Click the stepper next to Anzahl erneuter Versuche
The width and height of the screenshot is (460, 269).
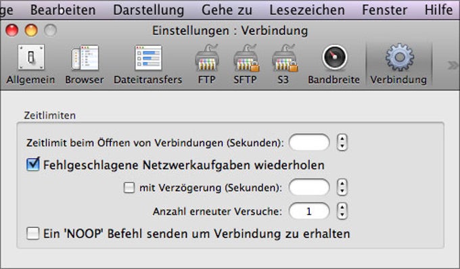point(342,211)
